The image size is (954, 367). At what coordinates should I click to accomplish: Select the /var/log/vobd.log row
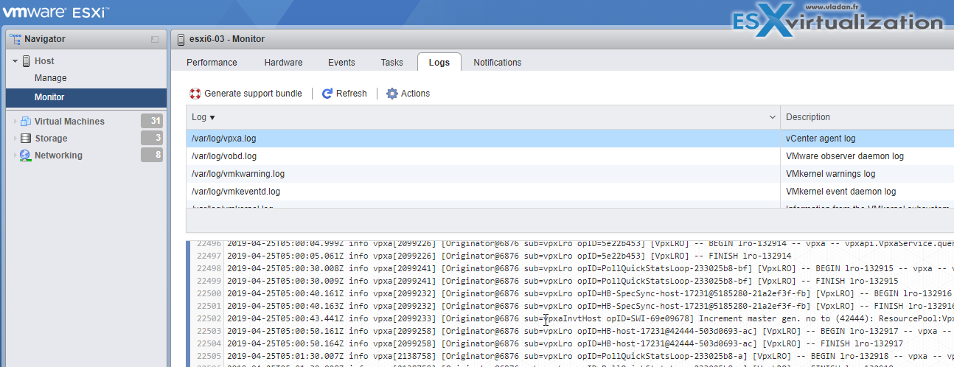(570, 156)
